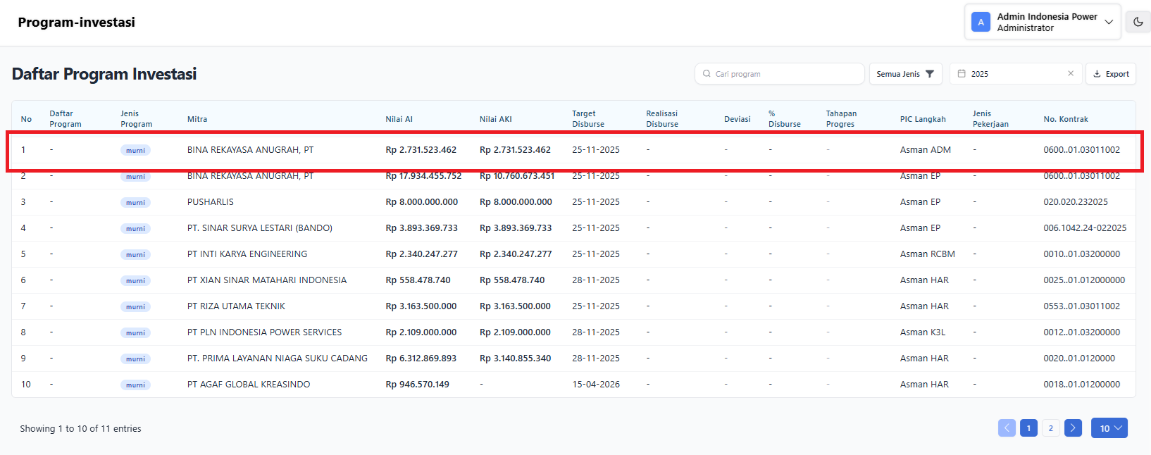Go to the next page arrow

pos(1073,428)
